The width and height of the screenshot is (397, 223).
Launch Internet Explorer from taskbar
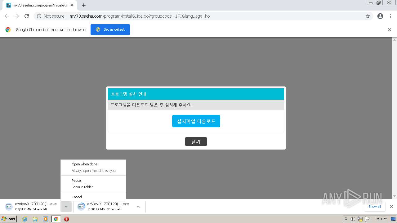pos(25,219)
